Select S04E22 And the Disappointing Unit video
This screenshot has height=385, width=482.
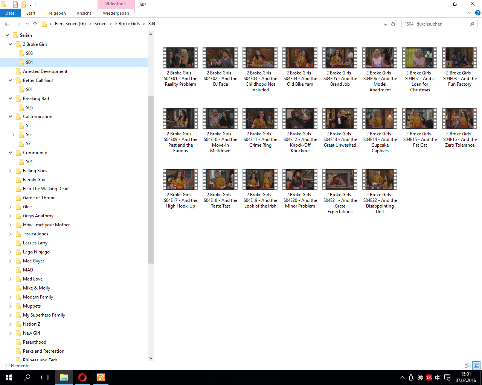click(380, 192)
